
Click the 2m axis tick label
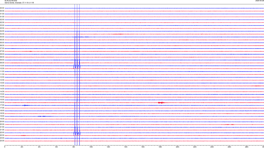pos(22,147)
